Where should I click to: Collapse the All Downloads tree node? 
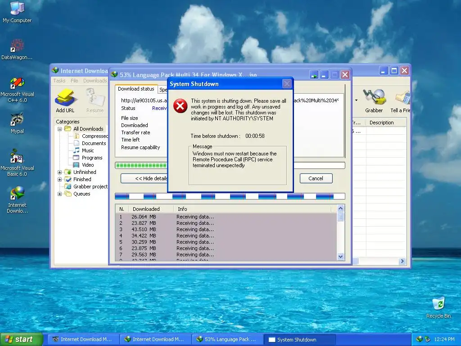(x=60, y=129)
